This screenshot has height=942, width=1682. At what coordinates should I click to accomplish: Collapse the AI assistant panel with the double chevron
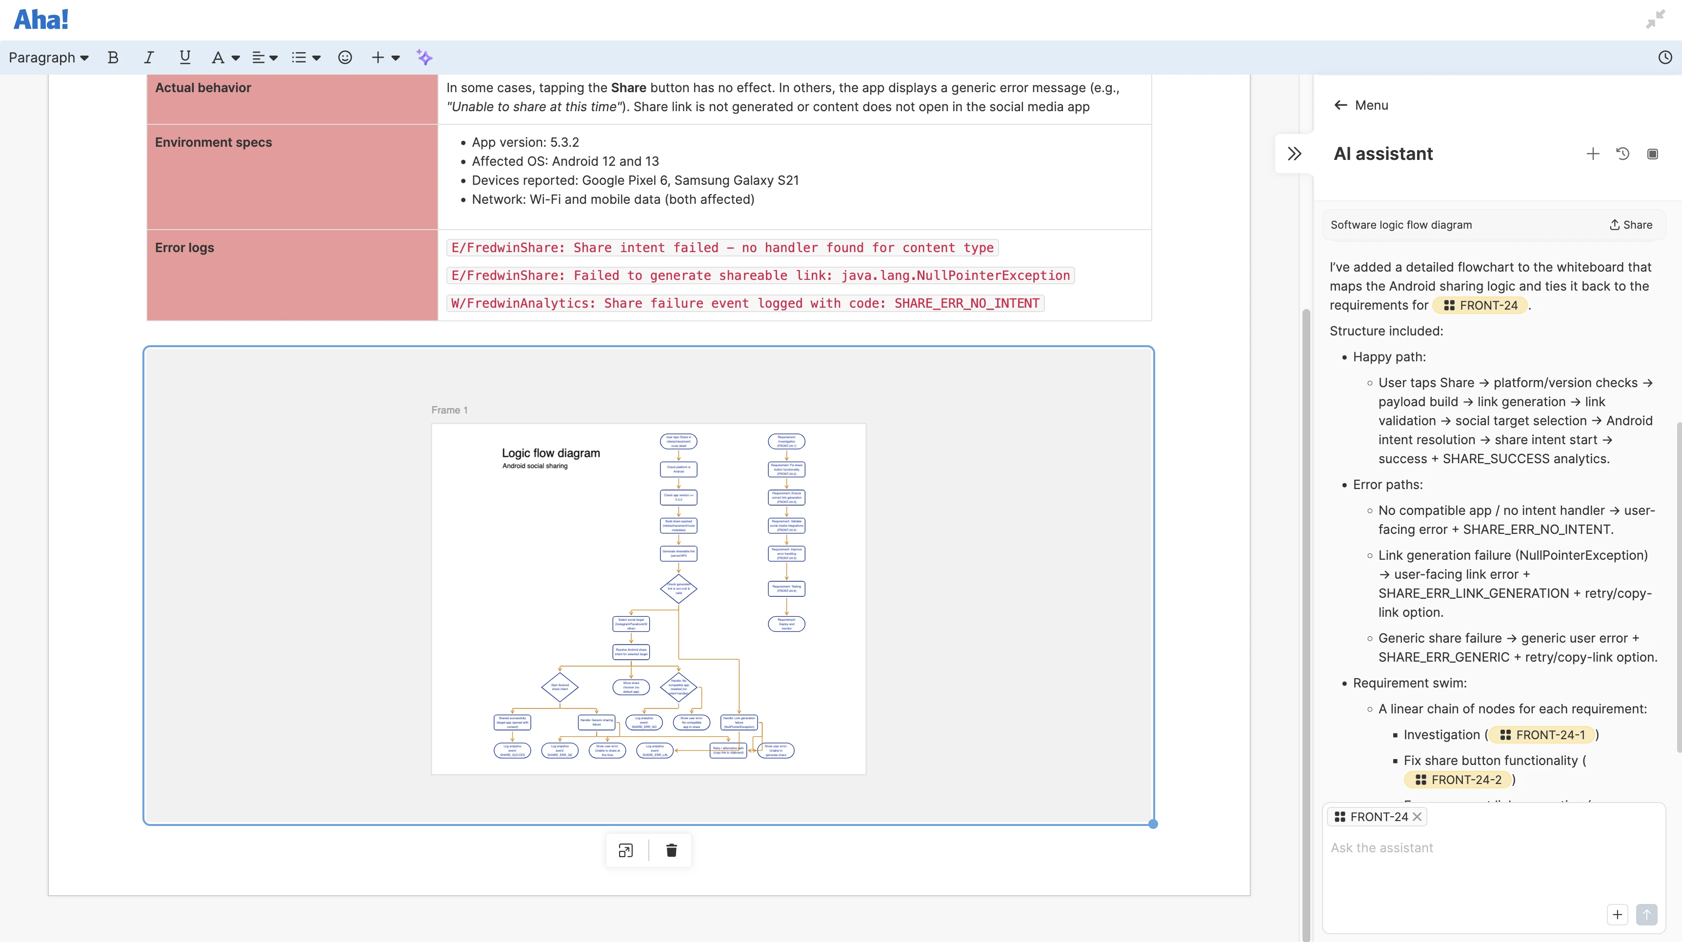click(x=1294, y=153)
